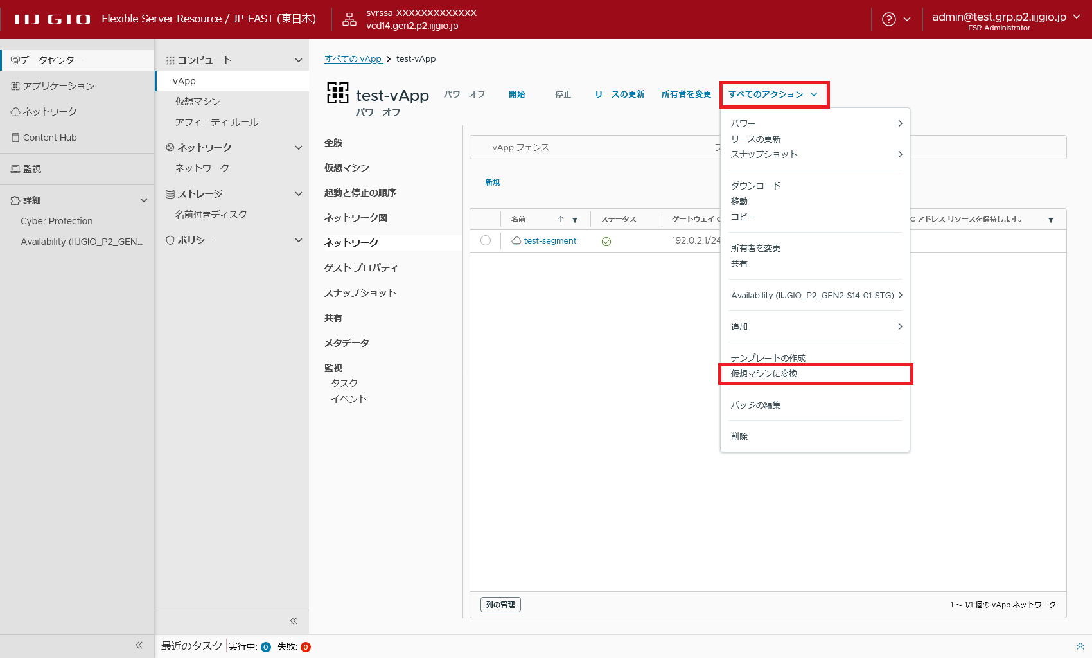Sort by name using the arrow icon

[x=561, y=220]
